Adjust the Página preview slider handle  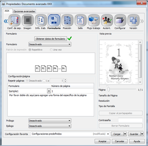pos(108,90)
